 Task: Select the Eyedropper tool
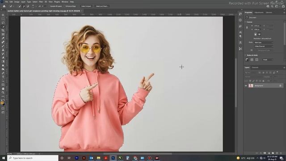(3, 38)
